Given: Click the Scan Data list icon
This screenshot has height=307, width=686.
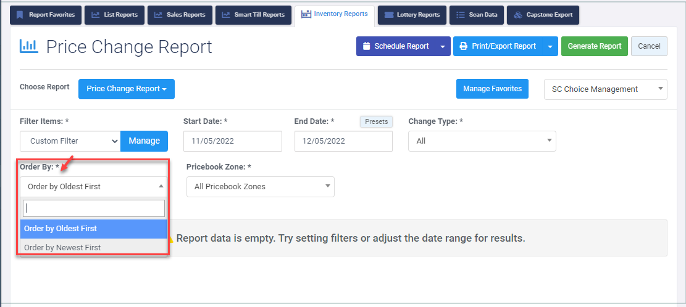Looking at the screenshot, I should (x=460, y=15).
